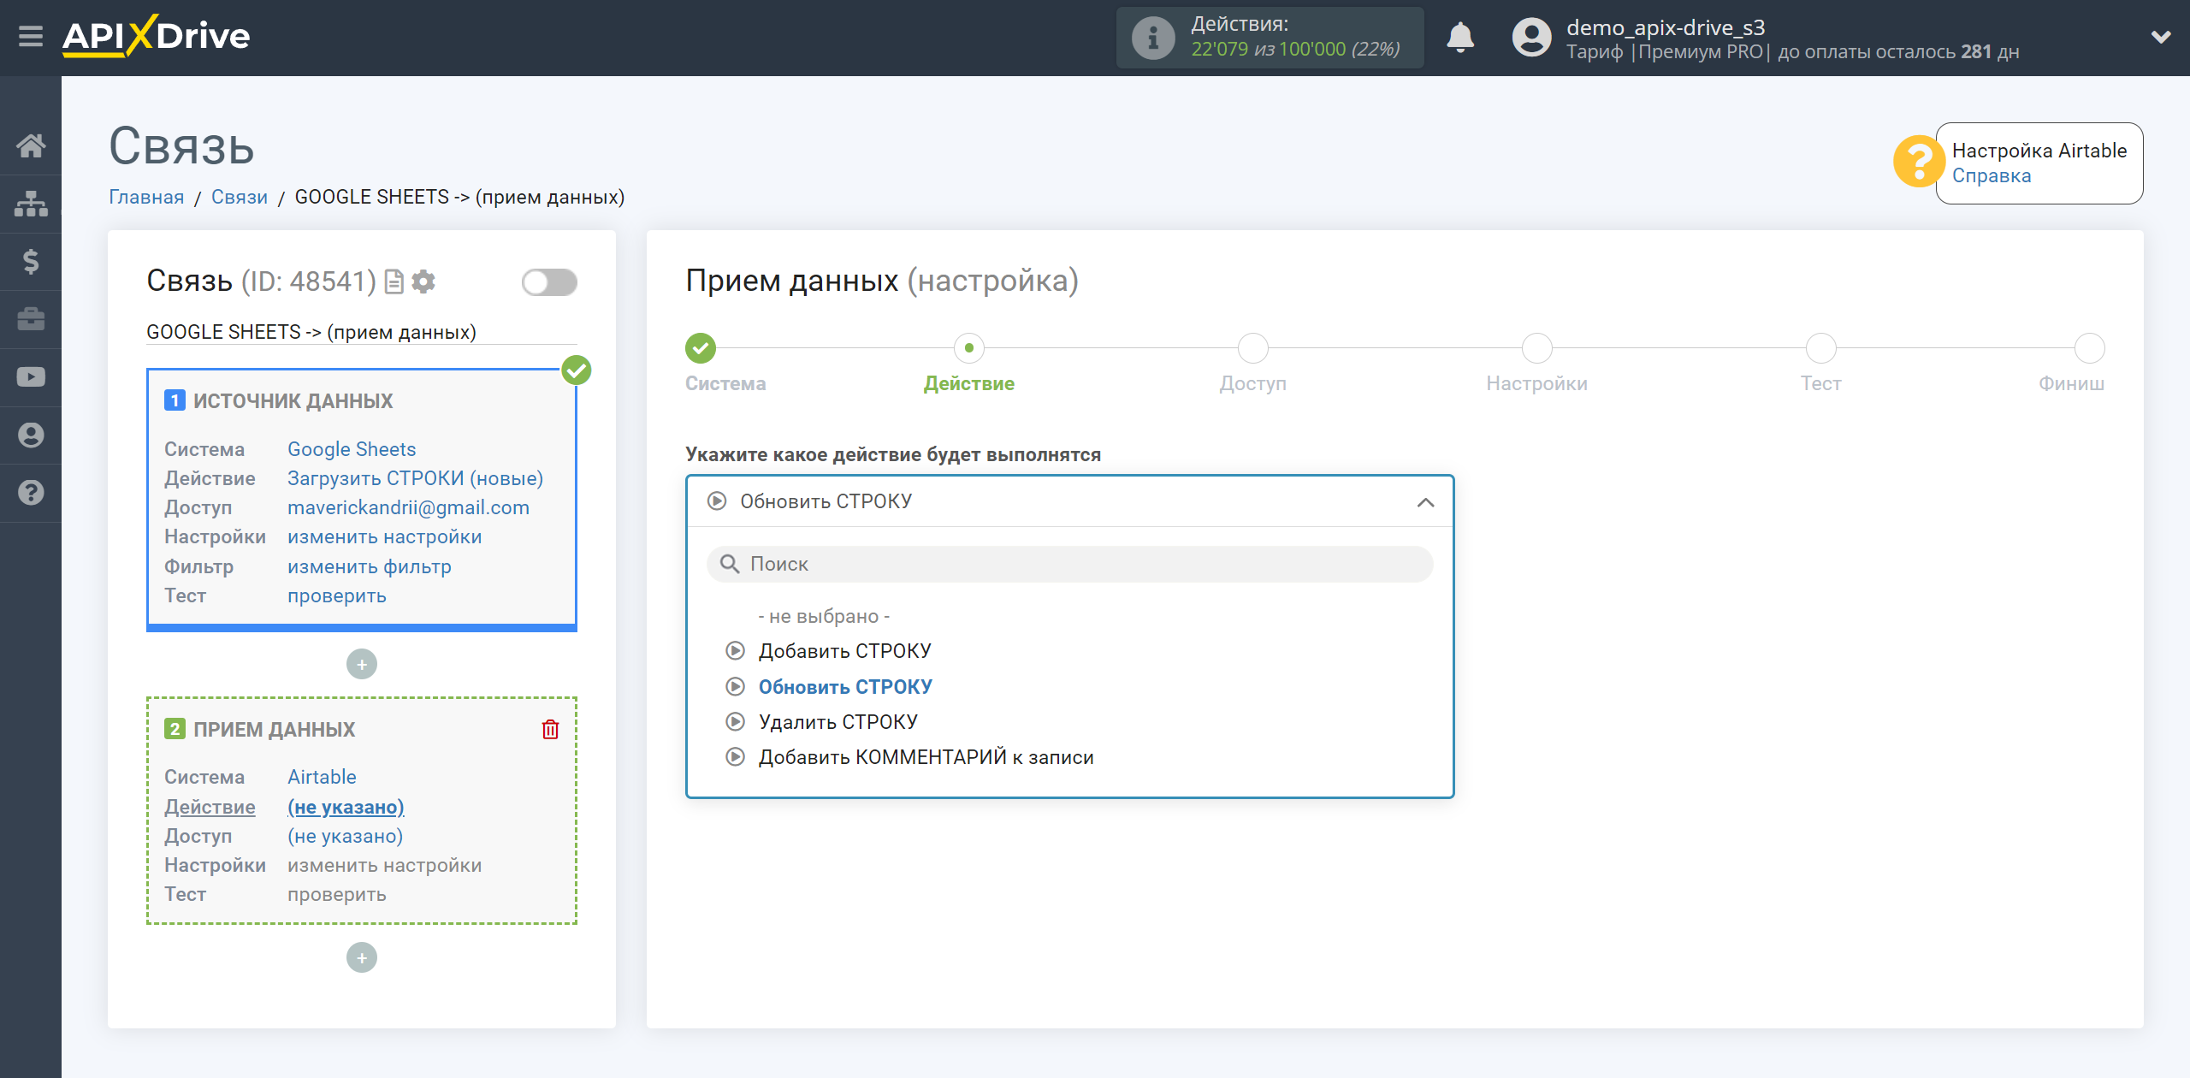2190x1078 pixels.
Task: Click the copy document icon near ID
Action: [x=394, y=281]
